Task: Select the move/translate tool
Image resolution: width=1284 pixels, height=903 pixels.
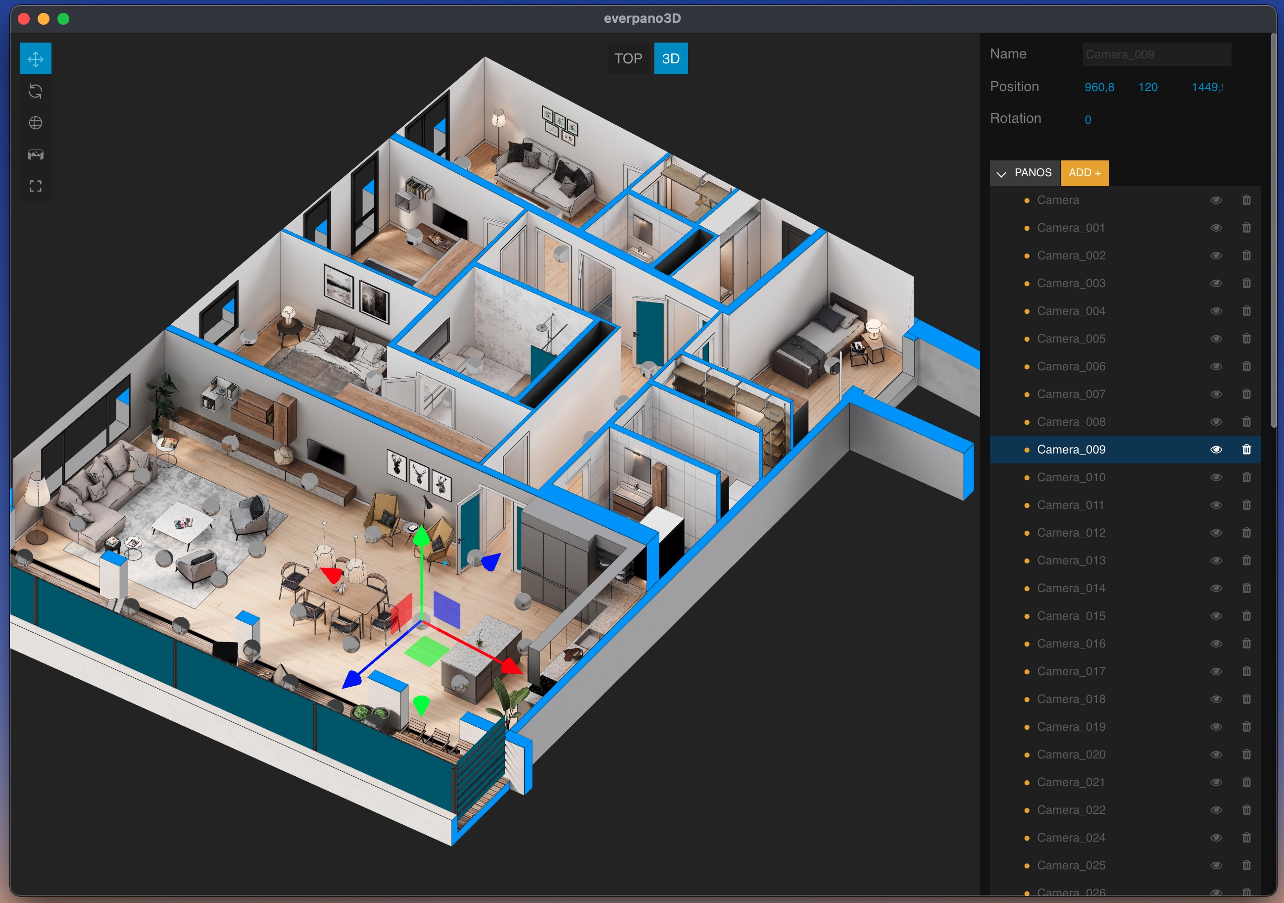Action: tap(35, 59)
